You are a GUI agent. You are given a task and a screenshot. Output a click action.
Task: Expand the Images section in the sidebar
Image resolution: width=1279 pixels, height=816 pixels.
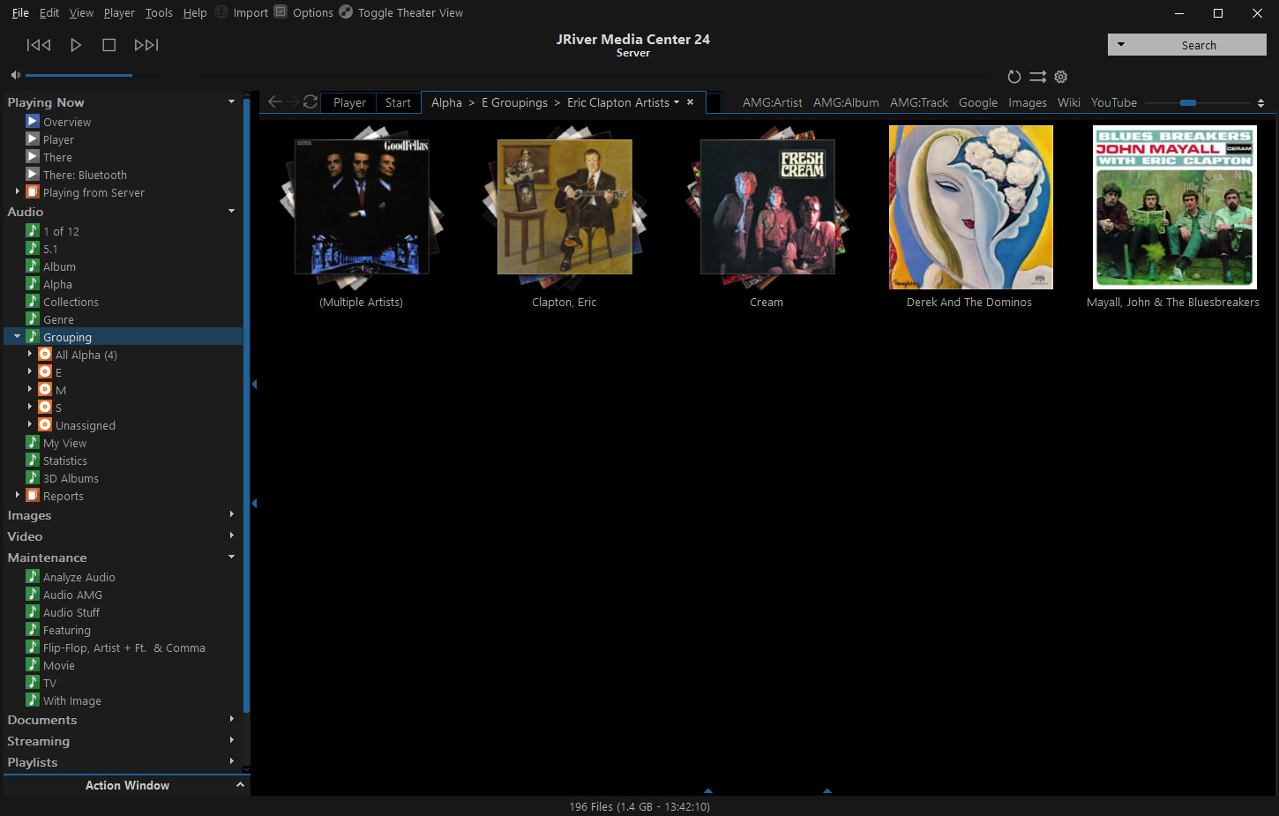point(231,514)
